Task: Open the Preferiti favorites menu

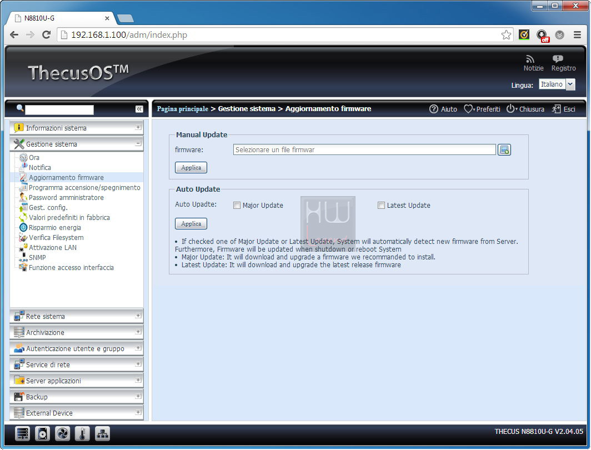Action: pyautogui.click(x=482, y=109)
